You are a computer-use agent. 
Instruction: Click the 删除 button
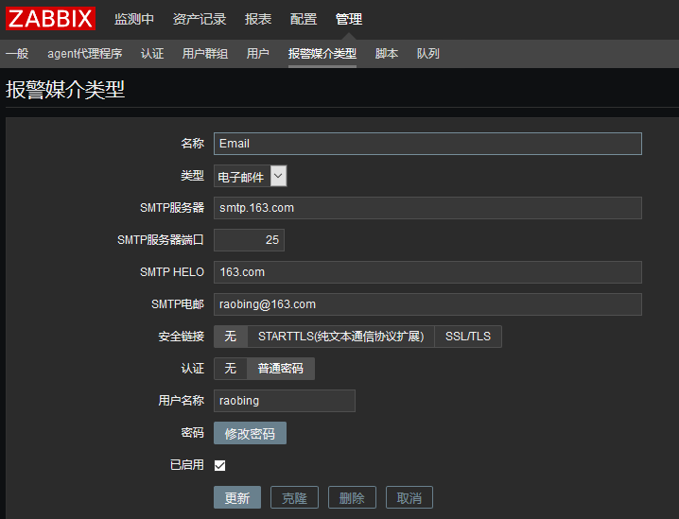pos(352,498)
